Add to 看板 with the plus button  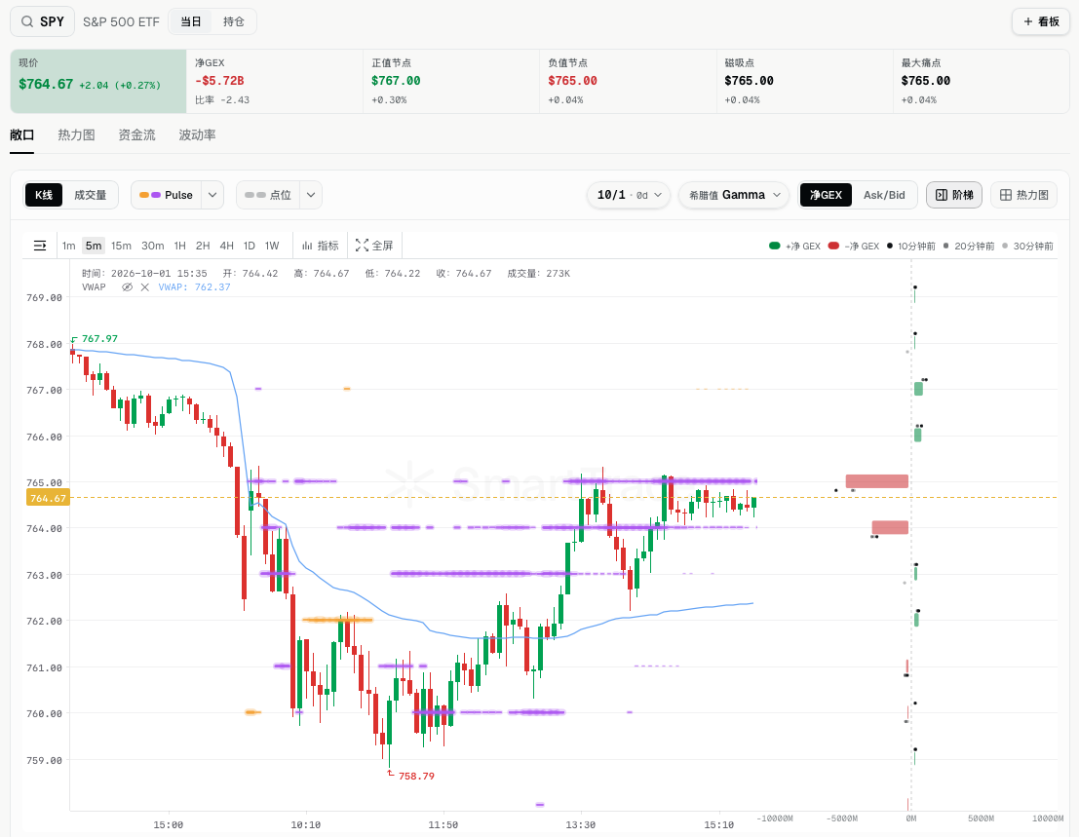[1040, 22]
